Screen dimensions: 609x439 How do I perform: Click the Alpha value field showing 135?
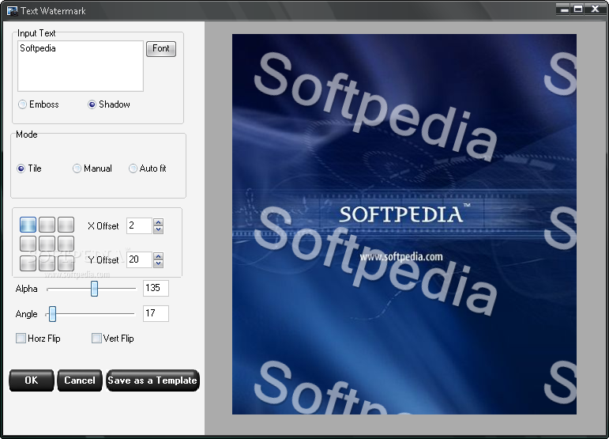[x=156, y=288]
